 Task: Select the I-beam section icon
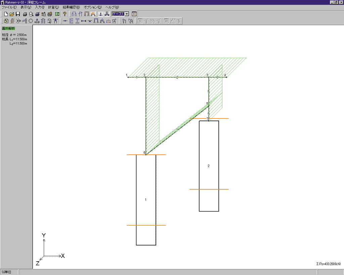point(77,21)
